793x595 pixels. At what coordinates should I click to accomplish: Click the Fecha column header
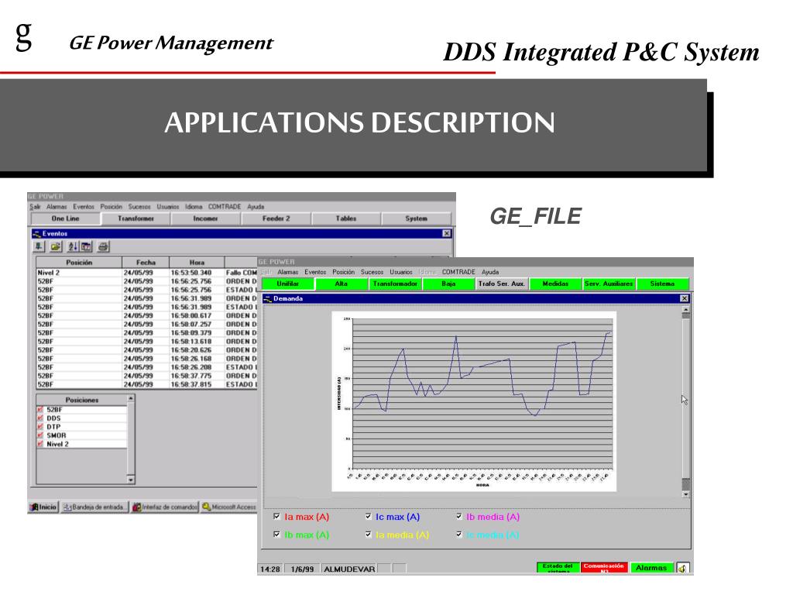click(x=146, y=263)
